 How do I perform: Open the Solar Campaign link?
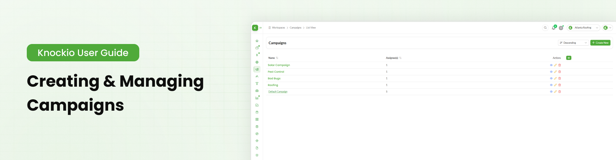pos(279,65)
